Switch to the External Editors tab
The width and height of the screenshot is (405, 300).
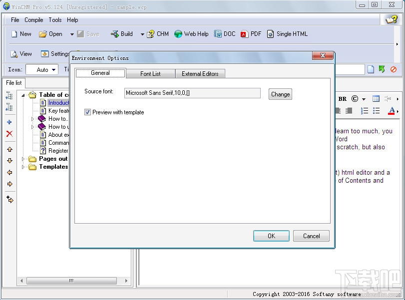[x=200, y=73]
